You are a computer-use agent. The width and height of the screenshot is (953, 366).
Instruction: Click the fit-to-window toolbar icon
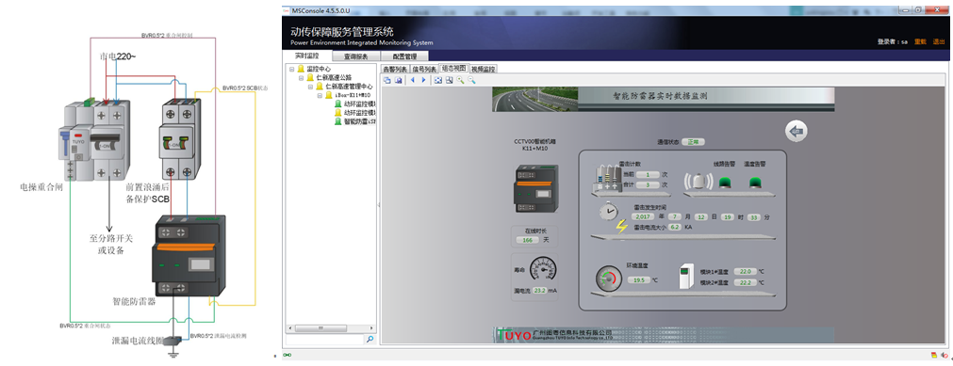click(437, 80)
